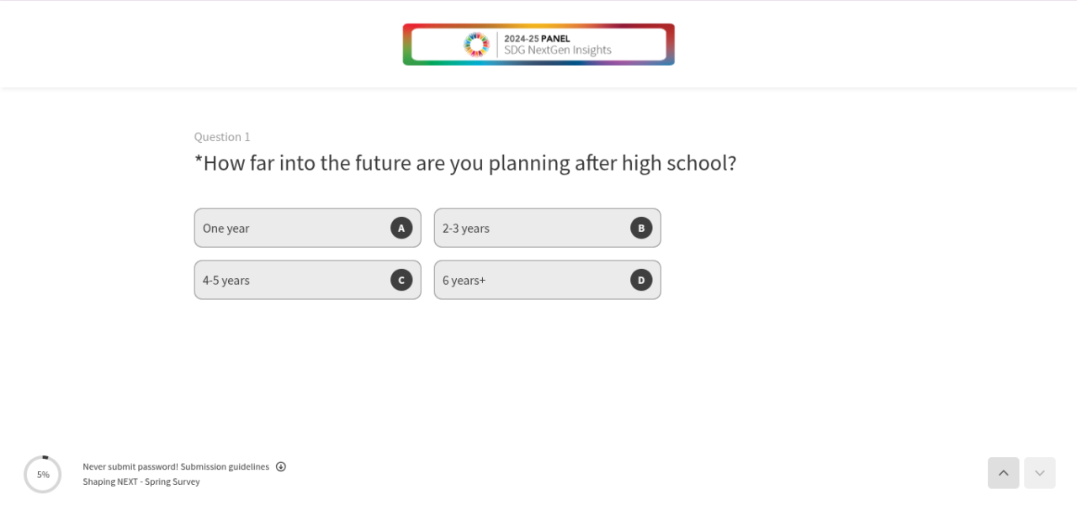This screenshot has height=510, width=1077.
Task: Click the "2024-25 PANEL" header title
Action: pos(537,39)
